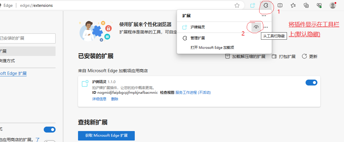The height and width of the screenshot is (142, 344).
Task: Disable the 沪牌精灵 extension toggle
Action: [311, 83]
